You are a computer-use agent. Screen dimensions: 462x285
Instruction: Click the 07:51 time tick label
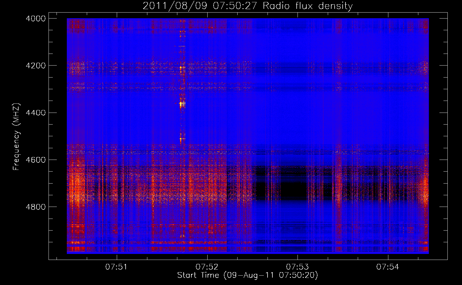(116, 267)
